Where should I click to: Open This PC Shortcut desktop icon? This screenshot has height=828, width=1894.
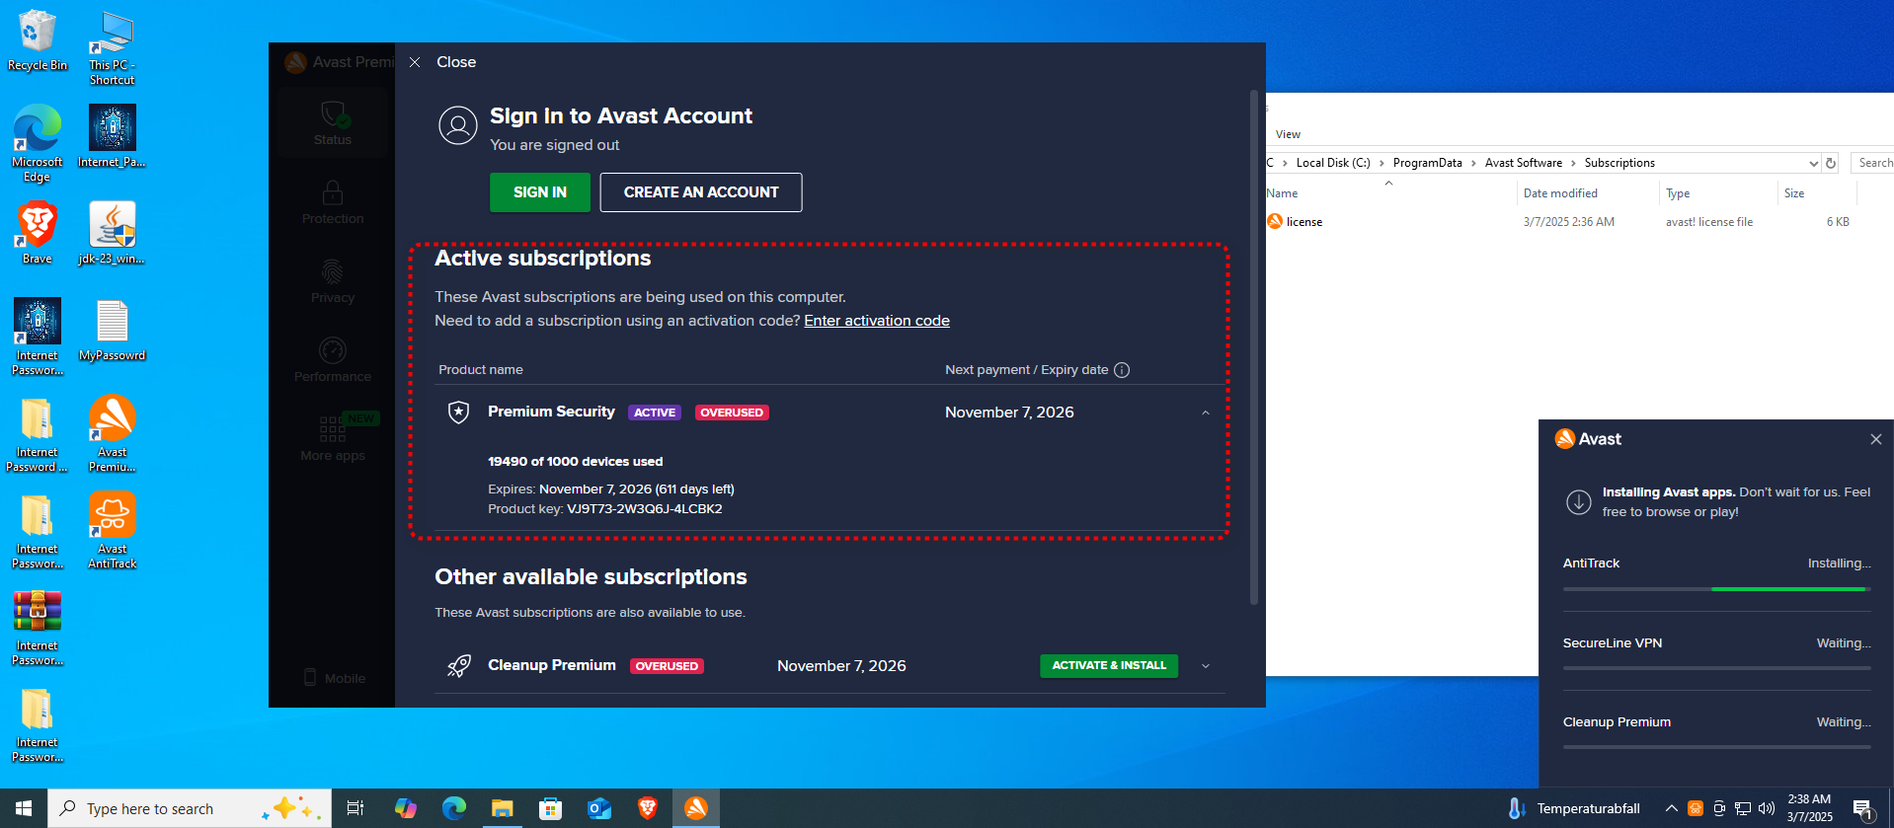[112, 48]
